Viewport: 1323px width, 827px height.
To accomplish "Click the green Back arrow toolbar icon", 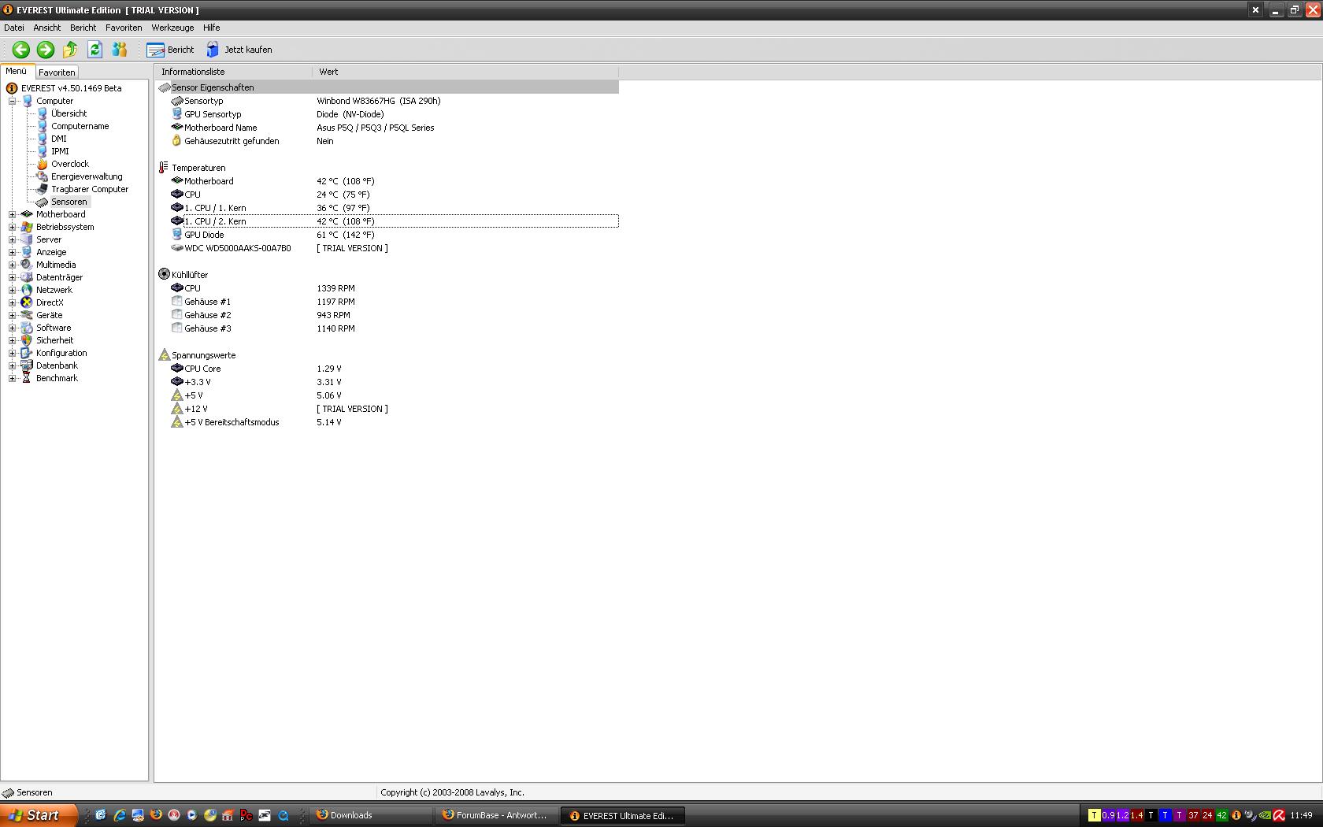I will pos(21,50).
